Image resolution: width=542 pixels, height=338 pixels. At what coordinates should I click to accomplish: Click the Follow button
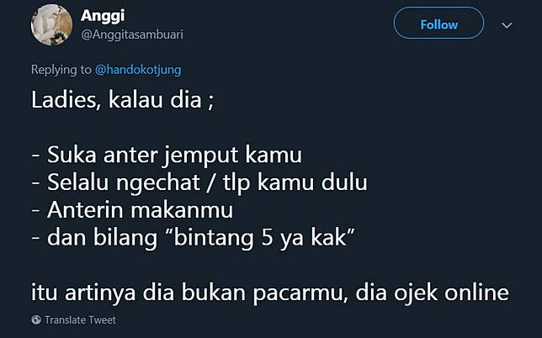coord(438,24)
